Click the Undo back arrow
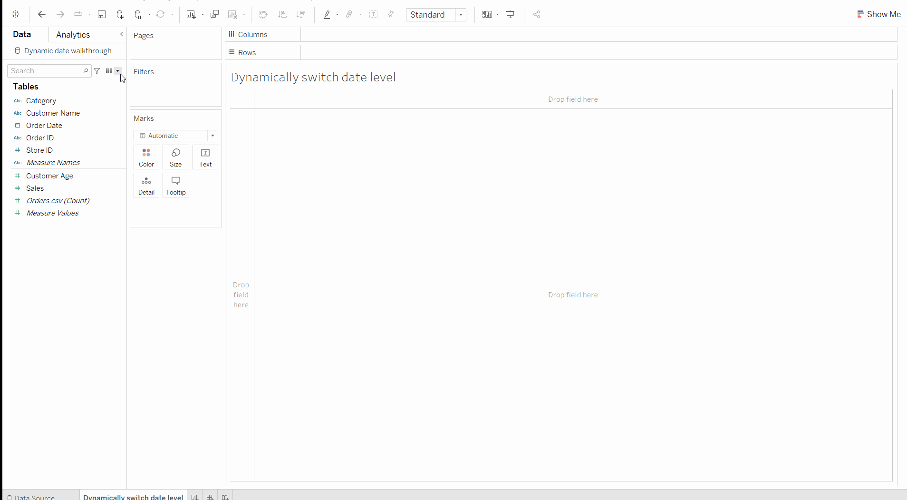Screen dimensions: 907x500 [42, 14]
